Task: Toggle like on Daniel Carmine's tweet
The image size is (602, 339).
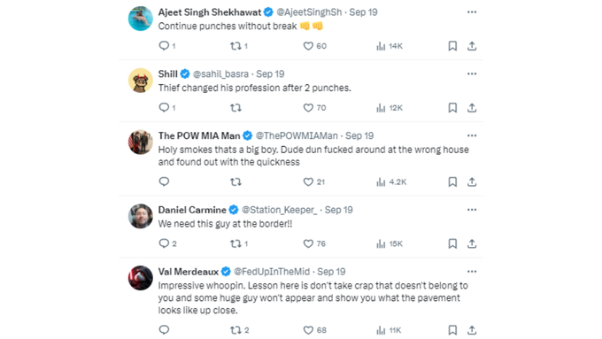Action: tap(308, 243)
